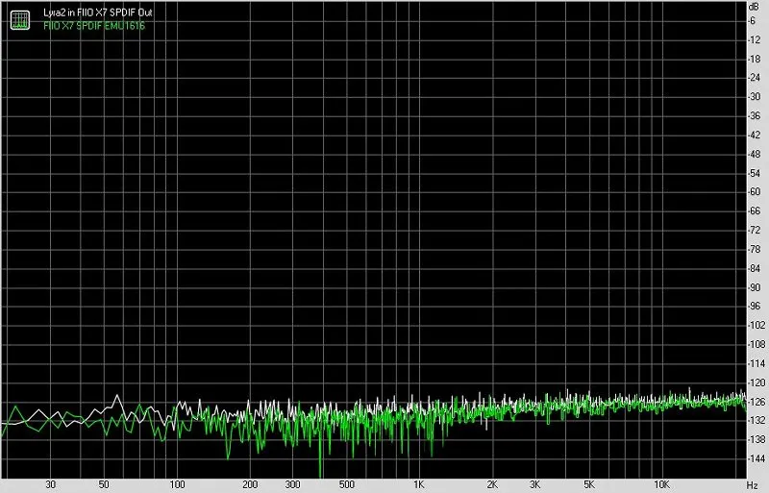Image resolution: width=769 pixels, height=493 pixels.
Task: Select the white legend entry 'Lyra2 in FIIO X7 SPDIF Out'
Action: coord(98,12)
